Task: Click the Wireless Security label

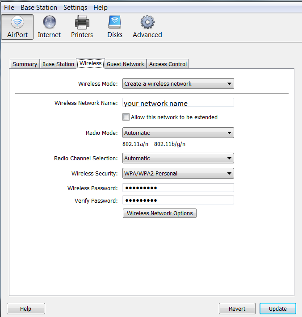Action: (x=94, y=174)
